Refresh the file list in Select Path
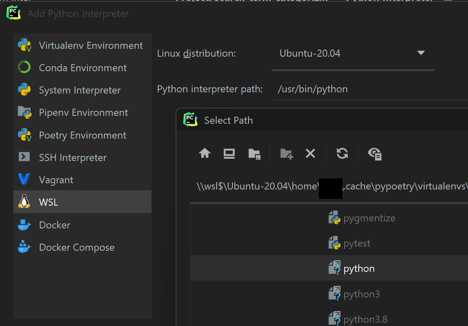Image resolution: width=468 pixels, height=326 pixels. [x=343, y=153]
